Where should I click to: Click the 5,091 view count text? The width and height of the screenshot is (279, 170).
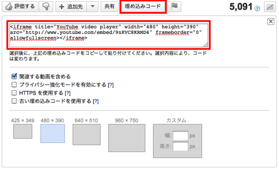[241, 7]
